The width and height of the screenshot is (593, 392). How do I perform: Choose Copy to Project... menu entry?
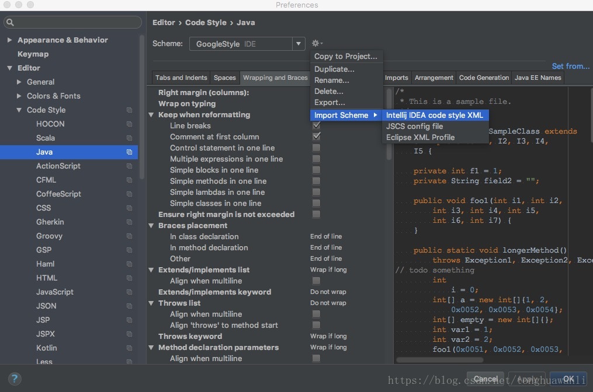coord(346,56)
